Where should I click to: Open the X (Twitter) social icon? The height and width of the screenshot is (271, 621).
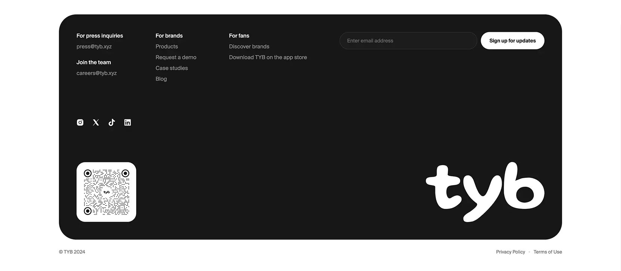pos(96,122)
